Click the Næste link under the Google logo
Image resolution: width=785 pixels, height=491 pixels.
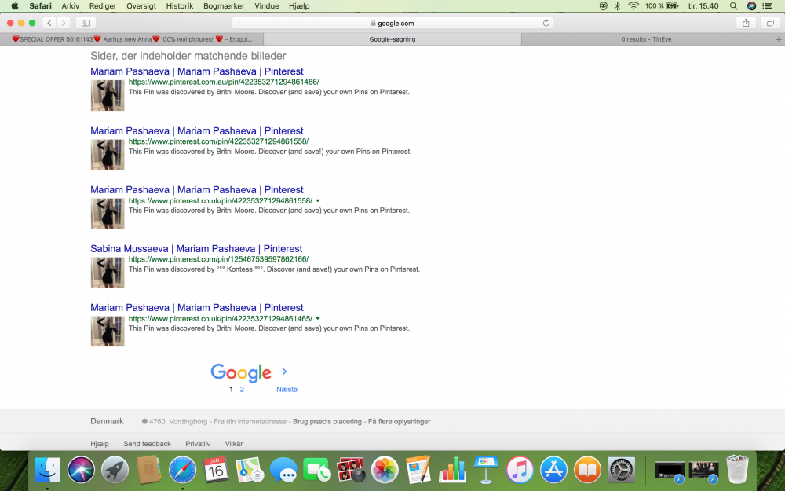pos(287,390)
